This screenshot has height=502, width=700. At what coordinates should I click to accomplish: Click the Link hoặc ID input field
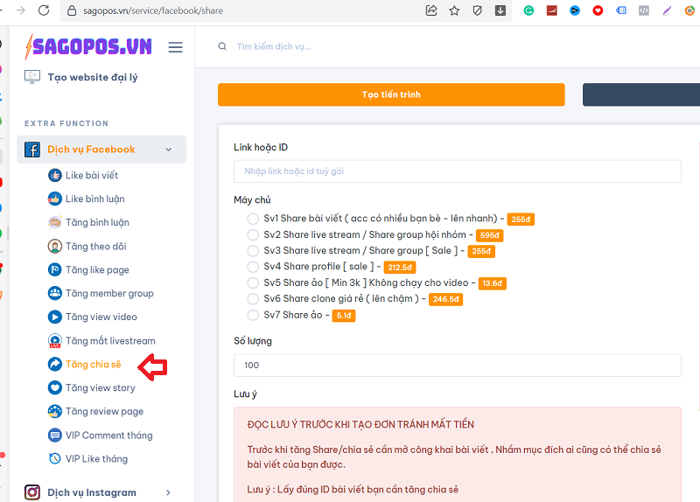click(x=457, y=171)
